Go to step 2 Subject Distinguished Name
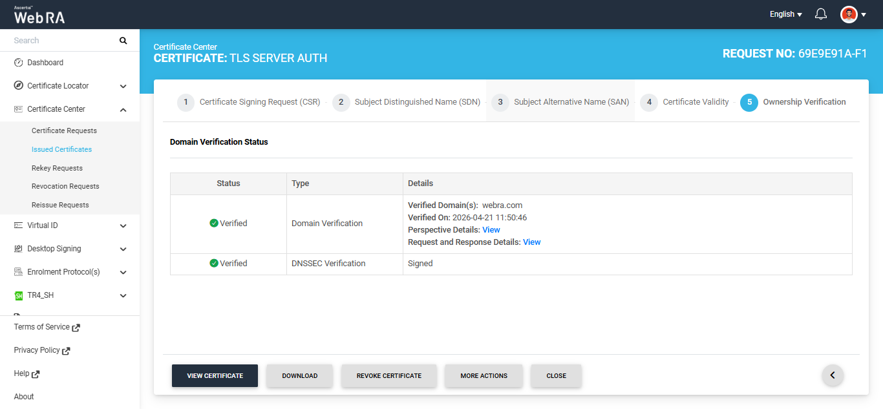 406,102
